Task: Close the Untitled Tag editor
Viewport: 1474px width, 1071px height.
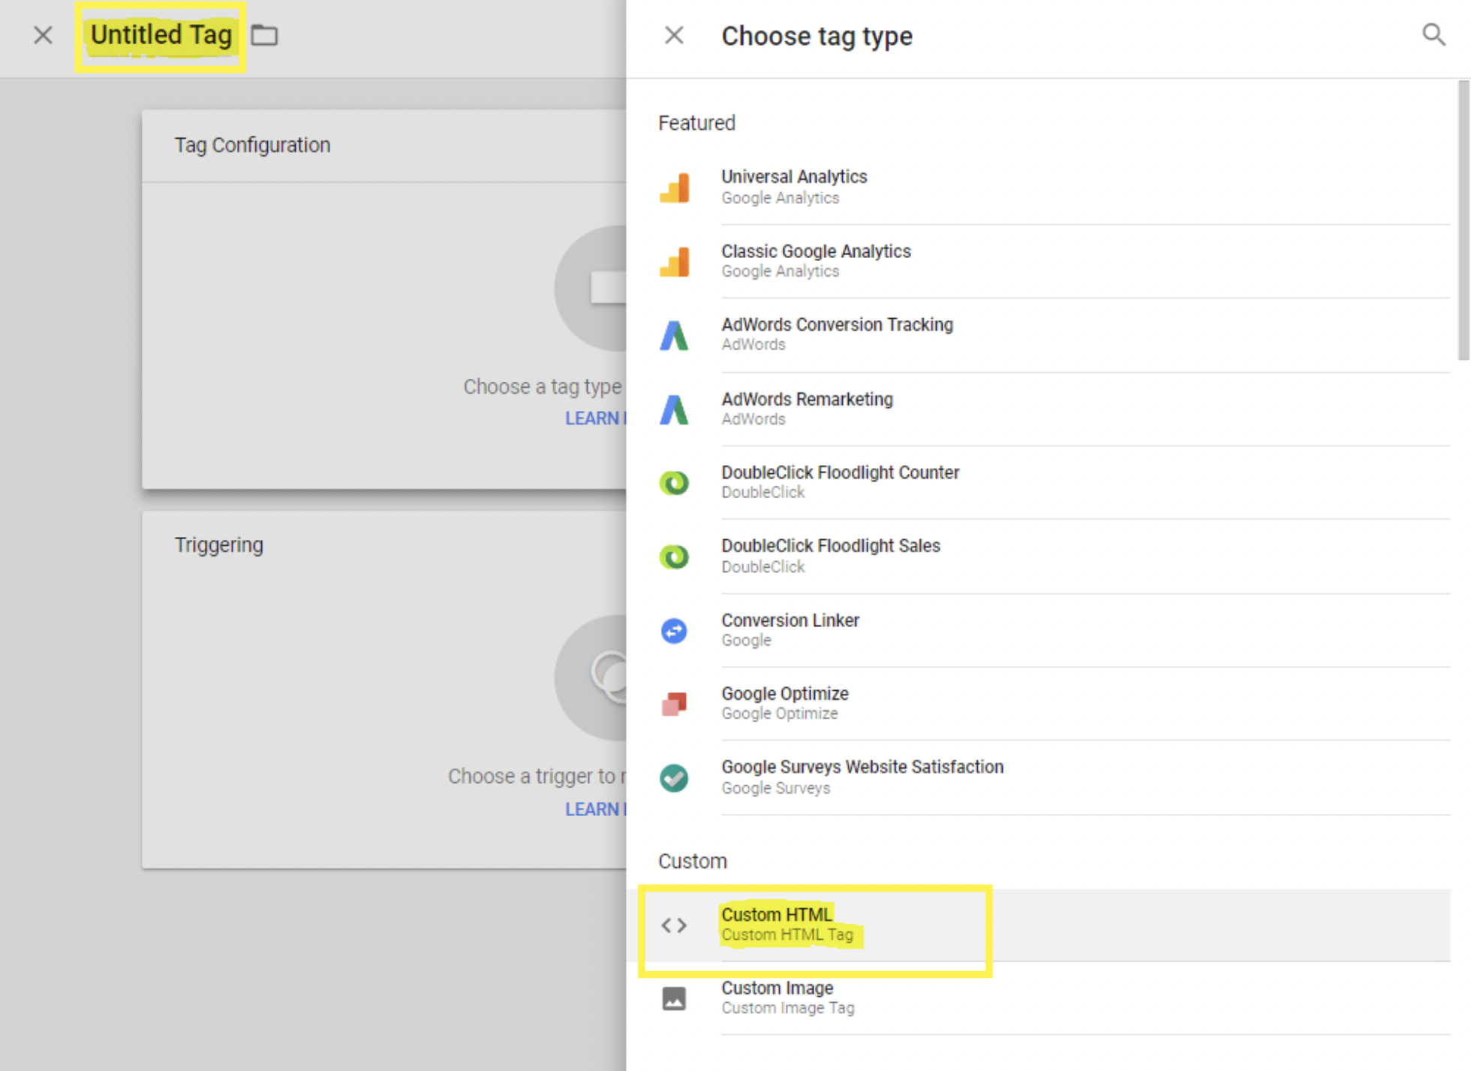Action: [44, 35]
